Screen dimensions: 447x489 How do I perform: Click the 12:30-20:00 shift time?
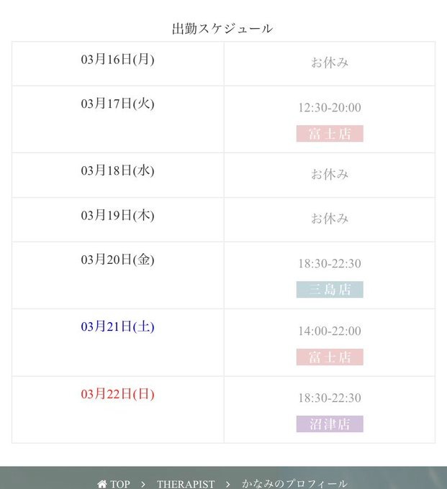click(x=330, y=108)
